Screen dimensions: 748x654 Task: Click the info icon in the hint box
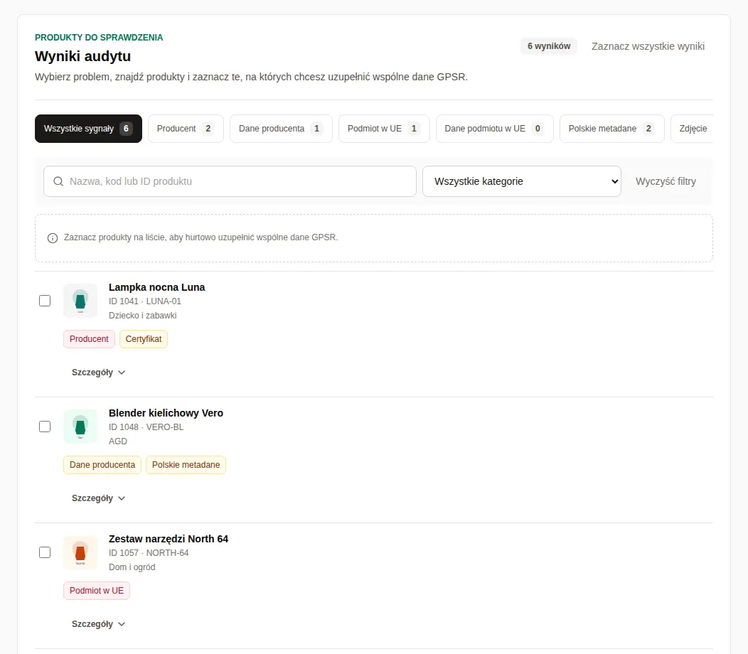tap(53, 238)
